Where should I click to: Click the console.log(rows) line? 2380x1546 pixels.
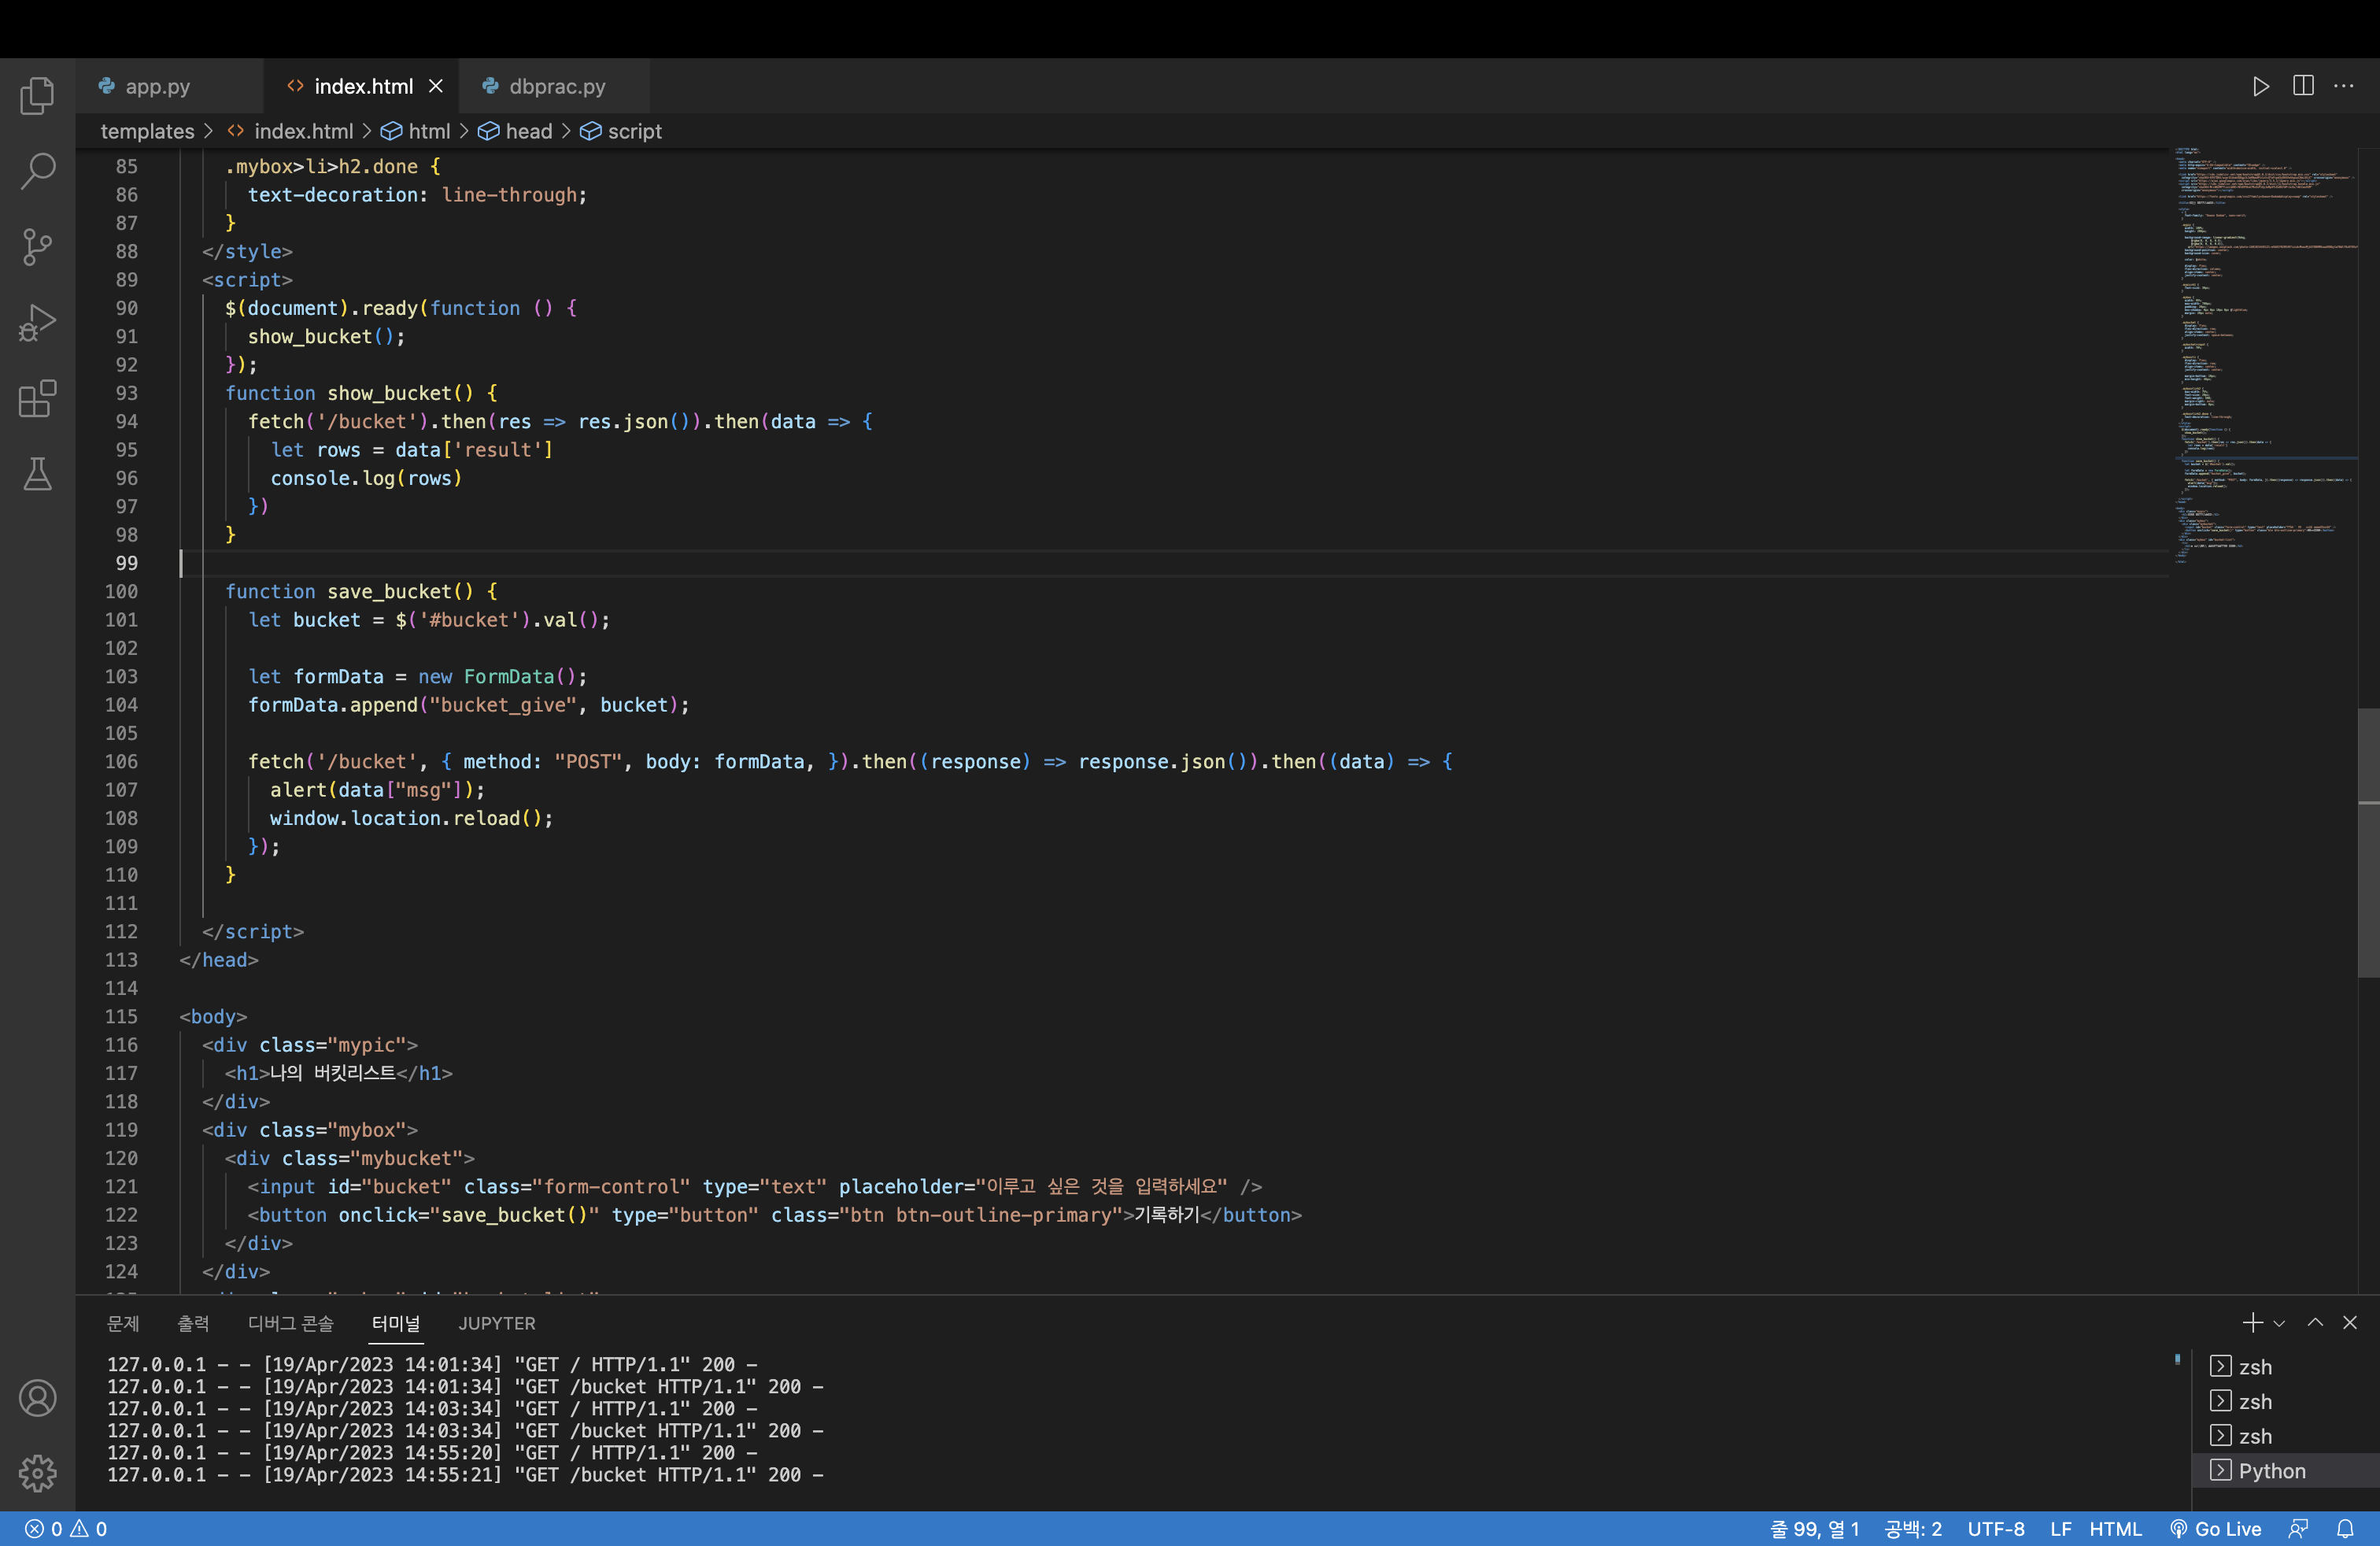pyautogui.click(x=366, y=479)
